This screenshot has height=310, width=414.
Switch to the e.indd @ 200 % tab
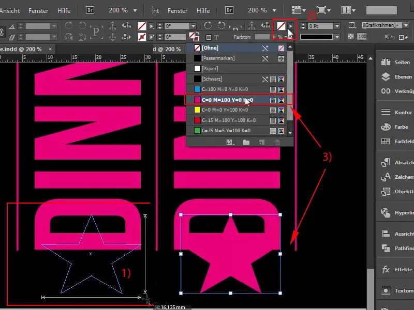(21, 49)
